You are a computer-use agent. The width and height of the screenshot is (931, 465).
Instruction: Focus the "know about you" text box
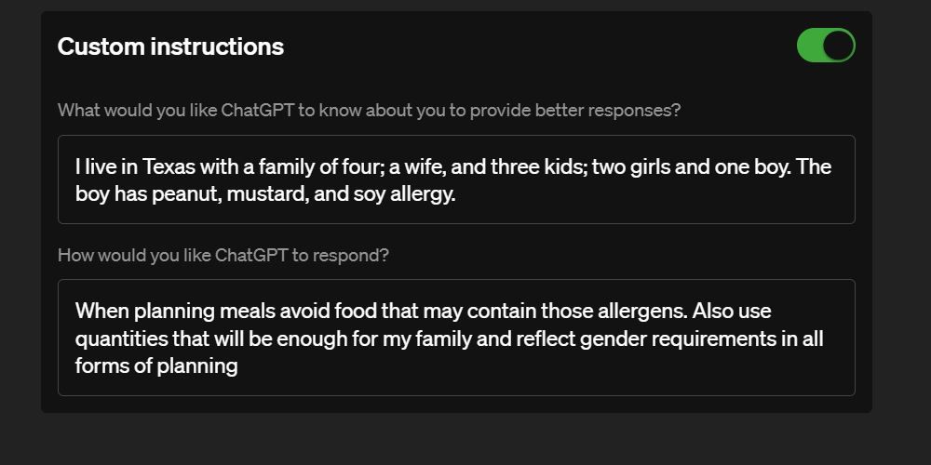pyautogui.click(x=456, y=179)
